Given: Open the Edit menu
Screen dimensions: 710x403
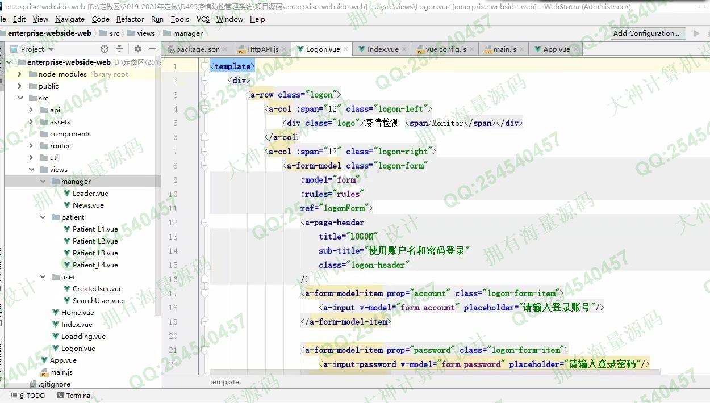Looking at the screenshot, I should [19, 19].
